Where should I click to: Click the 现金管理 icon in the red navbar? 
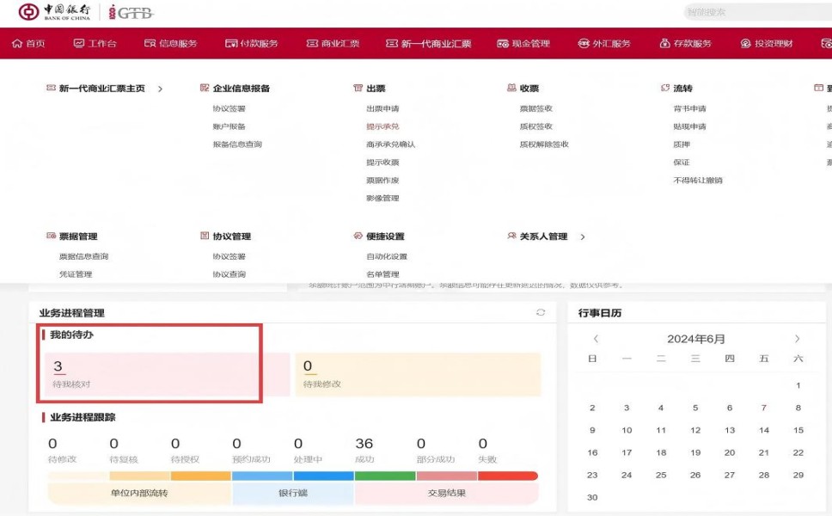503,44
